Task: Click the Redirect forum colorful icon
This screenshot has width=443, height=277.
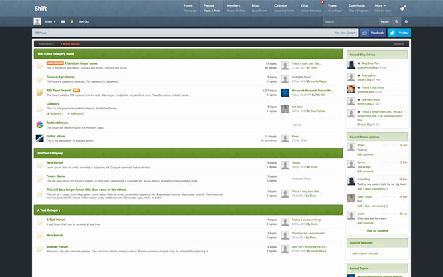Action: [40, 124]
